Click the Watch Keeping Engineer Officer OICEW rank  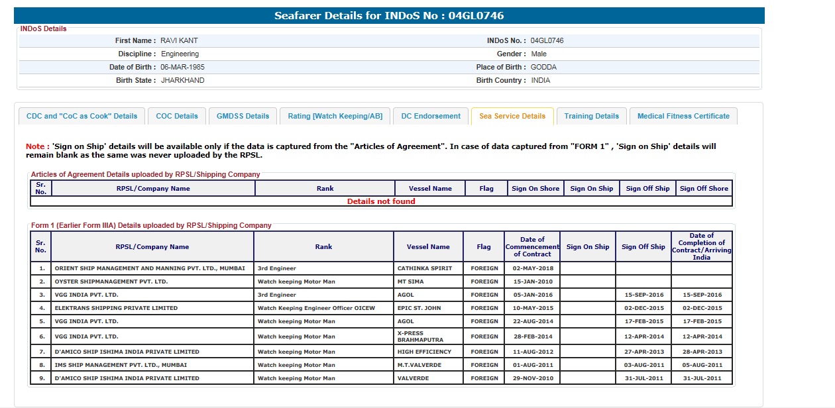(x=316, y=308)
